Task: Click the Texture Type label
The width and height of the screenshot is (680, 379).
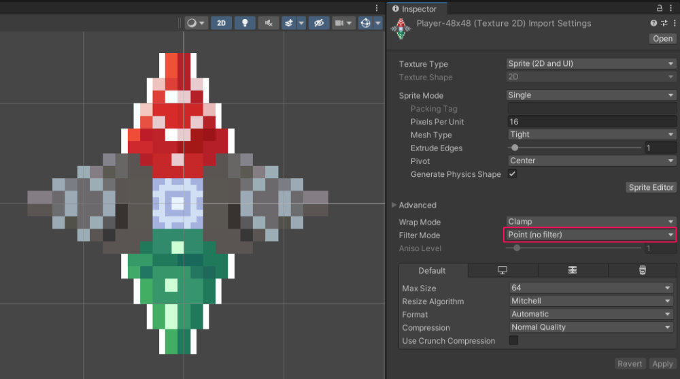Action: [423, 64]
